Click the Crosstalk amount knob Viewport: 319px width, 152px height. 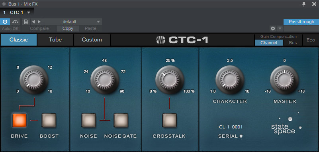tap(170, 80)
